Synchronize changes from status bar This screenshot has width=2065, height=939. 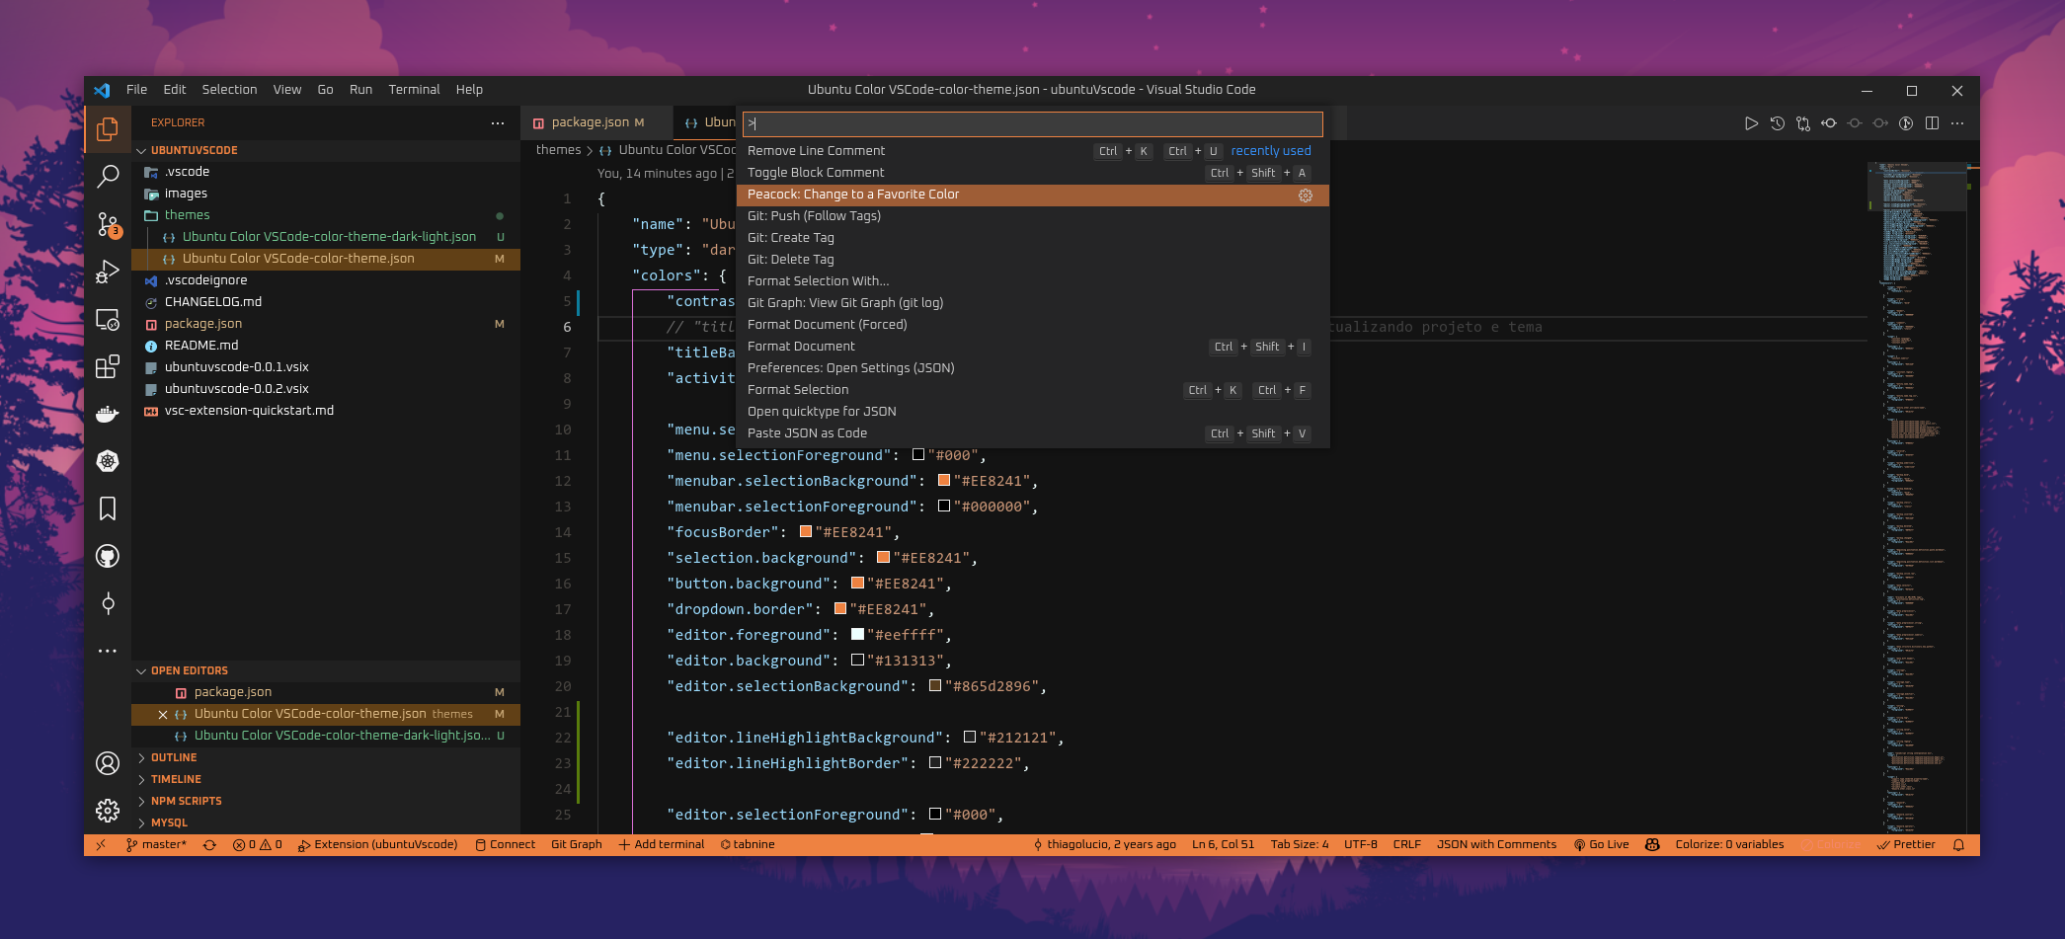(209, 845)
